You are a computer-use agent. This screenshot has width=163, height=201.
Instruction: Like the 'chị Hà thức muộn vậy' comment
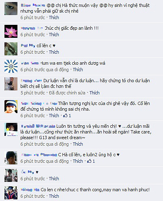click(54, 17)
